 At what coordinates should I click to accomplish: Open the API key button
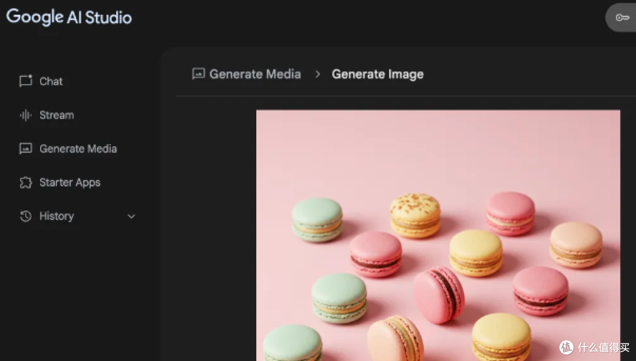pyautogui.click(x=622, y=18)
